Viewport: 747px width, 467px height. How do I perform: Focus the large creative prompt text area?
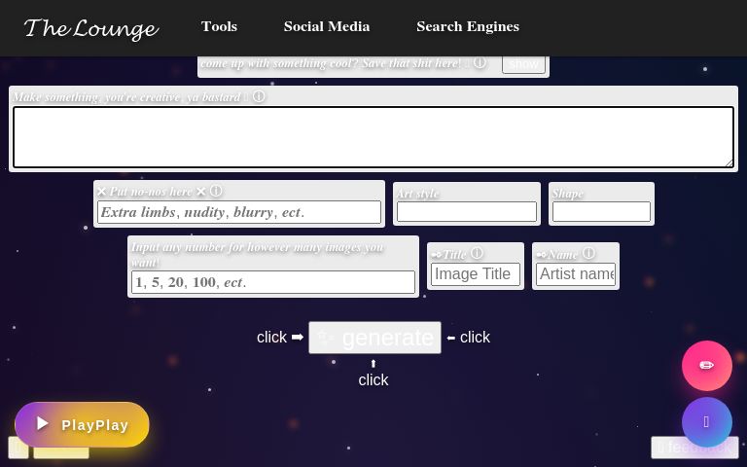click(x=373, y=137)
